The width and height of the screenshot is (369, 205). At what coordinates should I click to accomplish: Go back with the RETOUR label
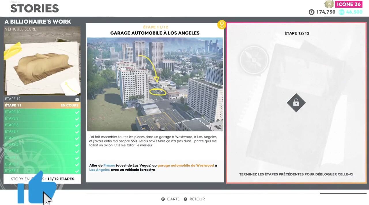[x=197, y=199]
